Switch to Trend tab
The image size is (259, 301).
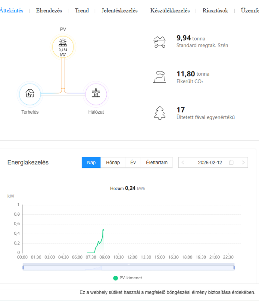click(82, 11)
